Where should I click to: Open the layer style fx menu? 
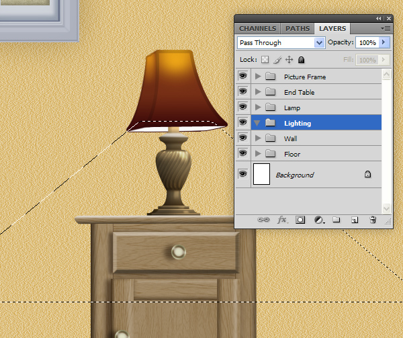282,219
